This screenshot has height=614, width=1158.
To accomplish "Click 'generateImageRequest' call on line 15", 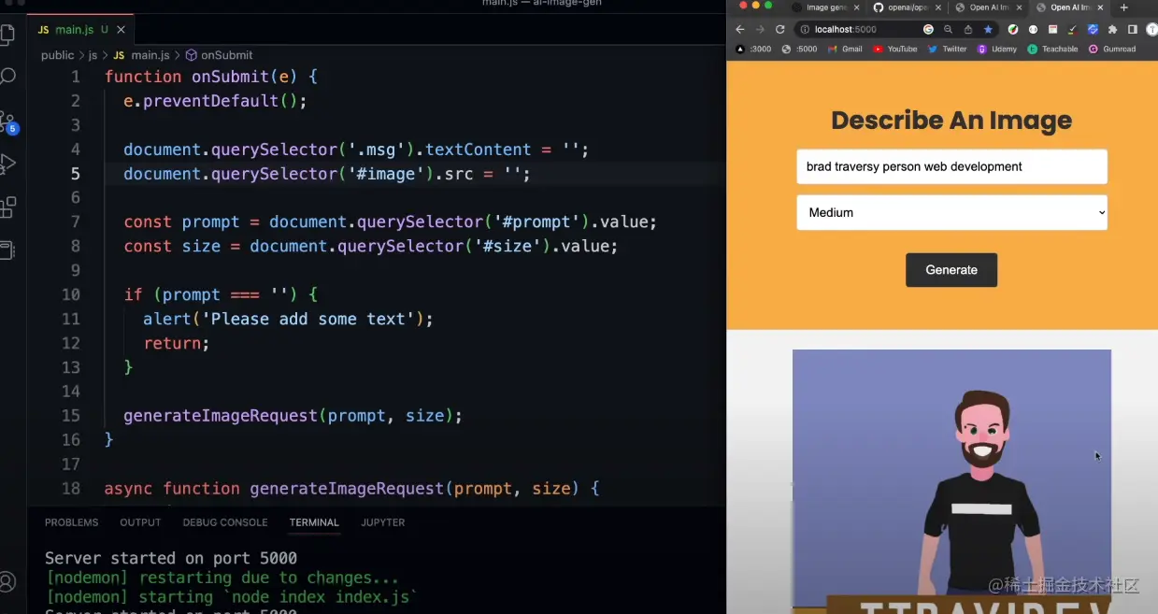I will [x=221, y=416].
